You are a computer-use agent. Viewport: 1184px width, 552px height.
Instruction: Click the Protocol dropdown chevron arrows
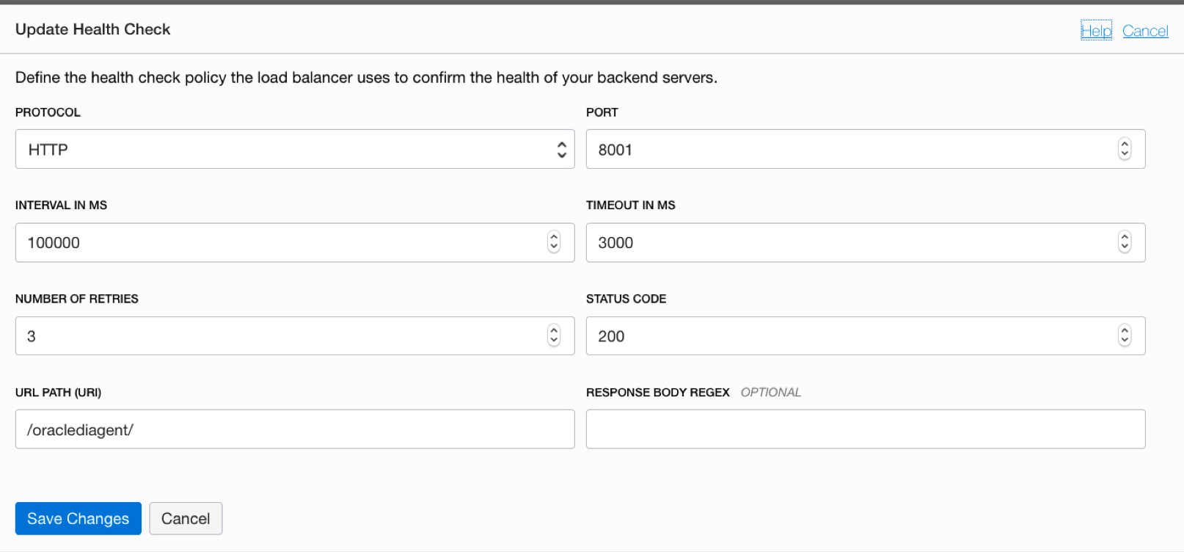click(x=562, y=149)
